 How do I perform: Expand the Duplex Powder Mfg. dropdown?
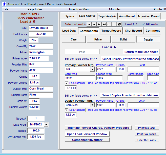click(92, 105)
